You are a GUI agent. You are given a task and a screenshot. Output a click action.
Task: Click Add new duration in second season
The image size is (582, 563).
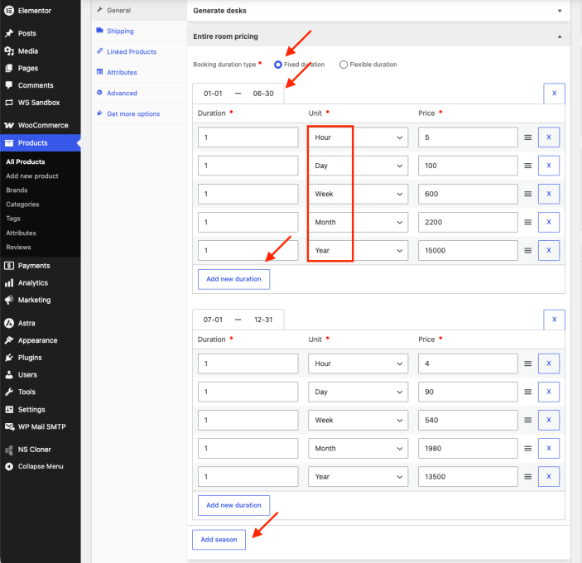coord(233,505)
